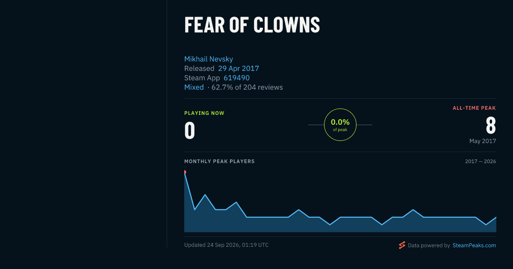This screenshot has width=513, height=269.
Task: Click the Playing Now label
Action: 204,113
